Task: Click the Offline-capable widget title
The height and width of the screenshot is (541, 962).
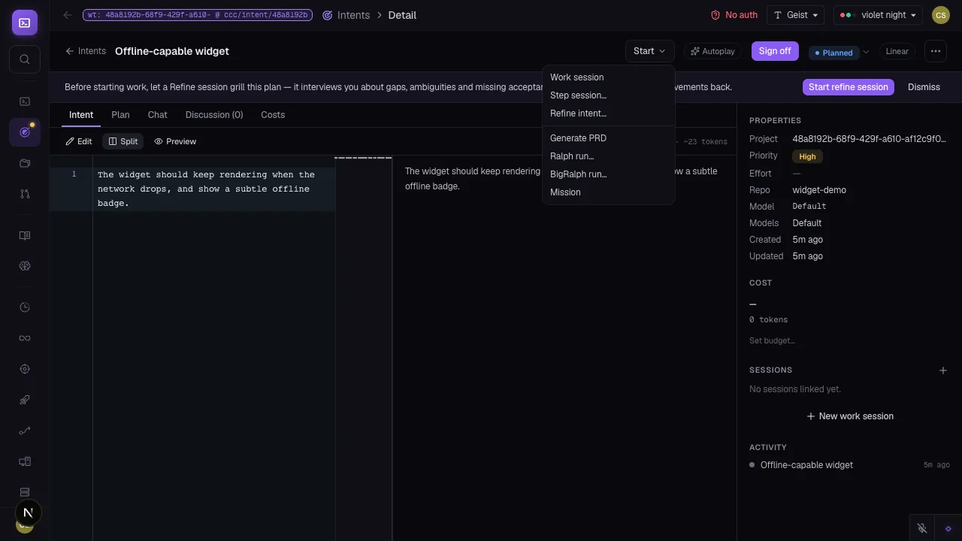Action: tap(172, 51)
